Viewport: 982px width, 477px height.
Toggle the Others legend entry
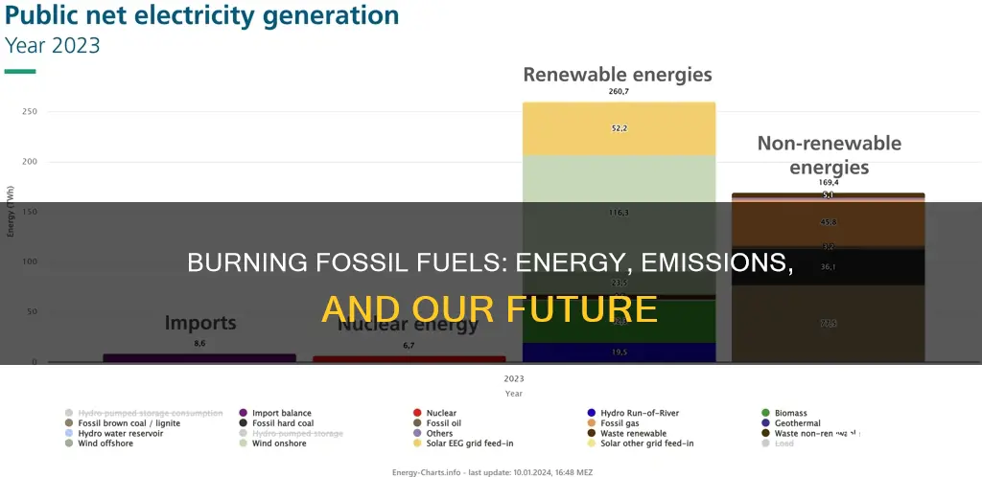[x=433, y=433]
